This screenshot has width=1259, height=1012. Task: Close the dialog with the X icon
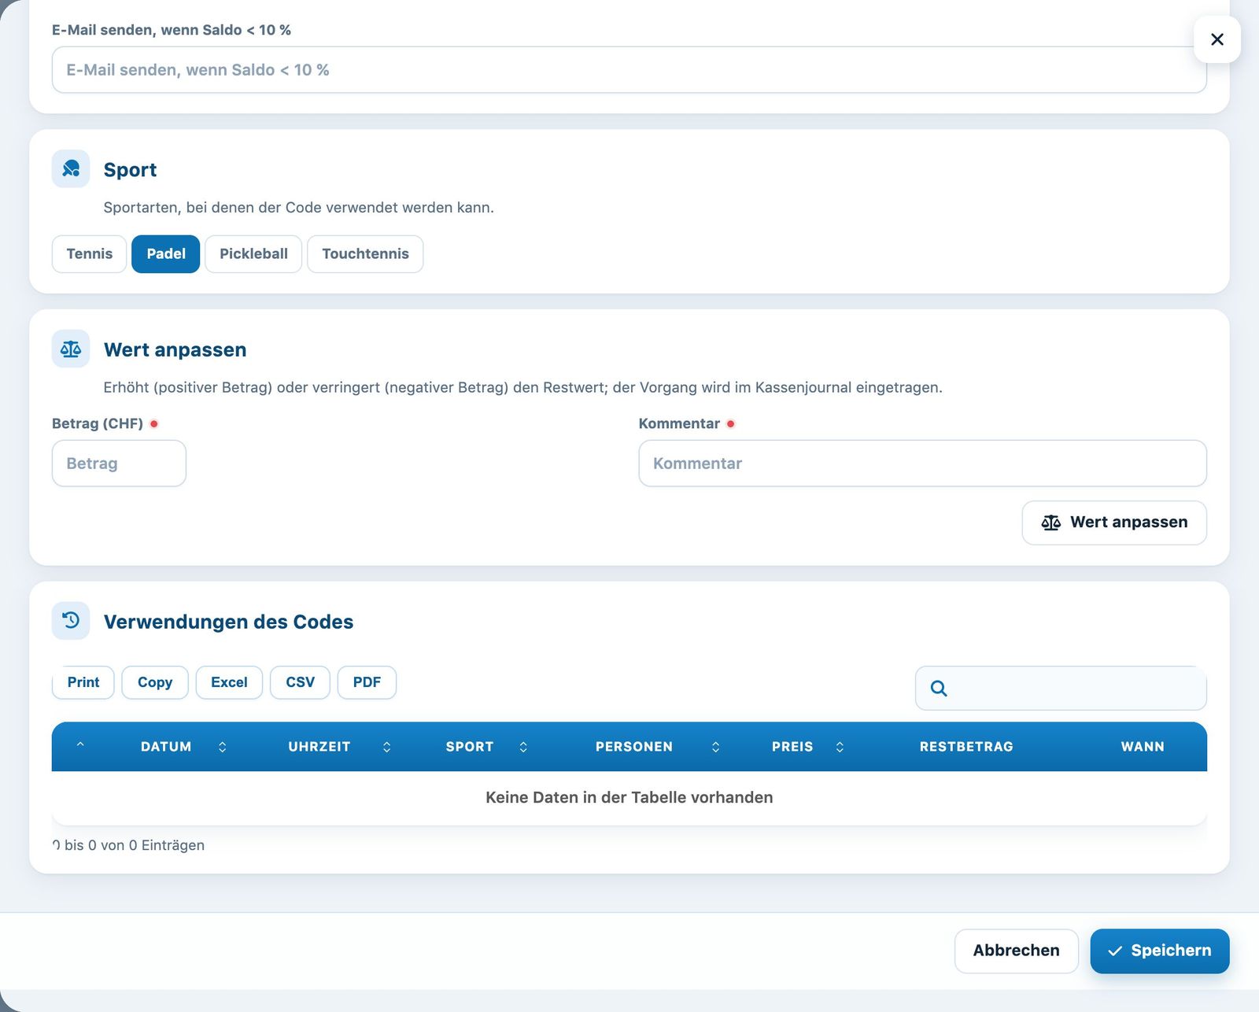[1217, 39]
